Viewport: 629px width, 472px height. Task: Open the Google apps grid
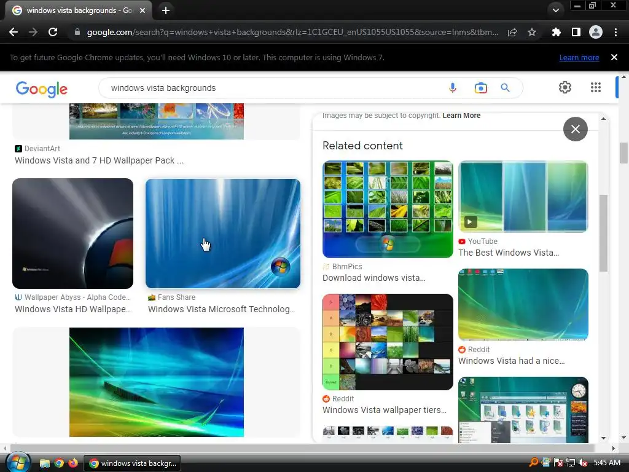coord(596,87)
